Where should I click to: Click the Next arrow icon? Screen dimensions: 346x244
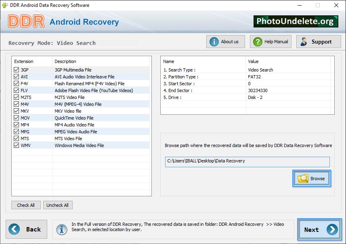[332, 229]
